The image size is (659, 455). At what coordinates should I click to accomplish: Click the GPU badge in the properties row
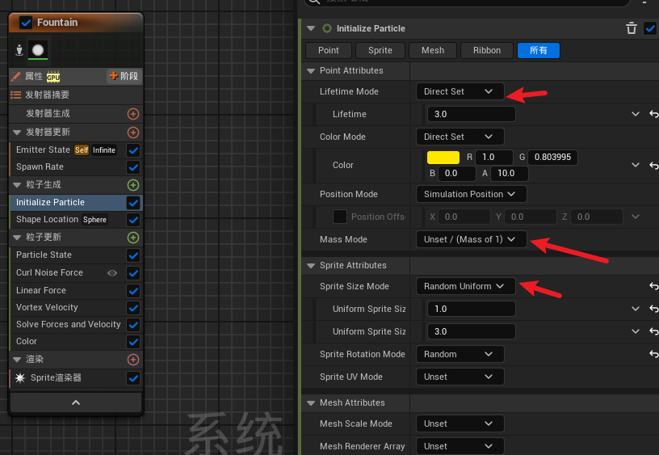pyautogui.click(x=53, y=77)
